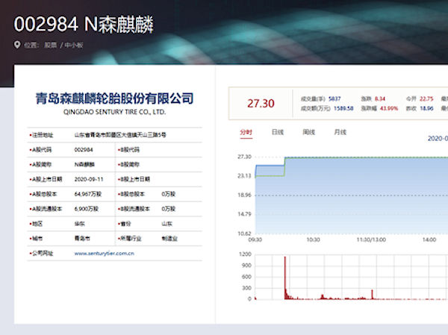Click the 成交量 value 5837

[x=335, y=98]
